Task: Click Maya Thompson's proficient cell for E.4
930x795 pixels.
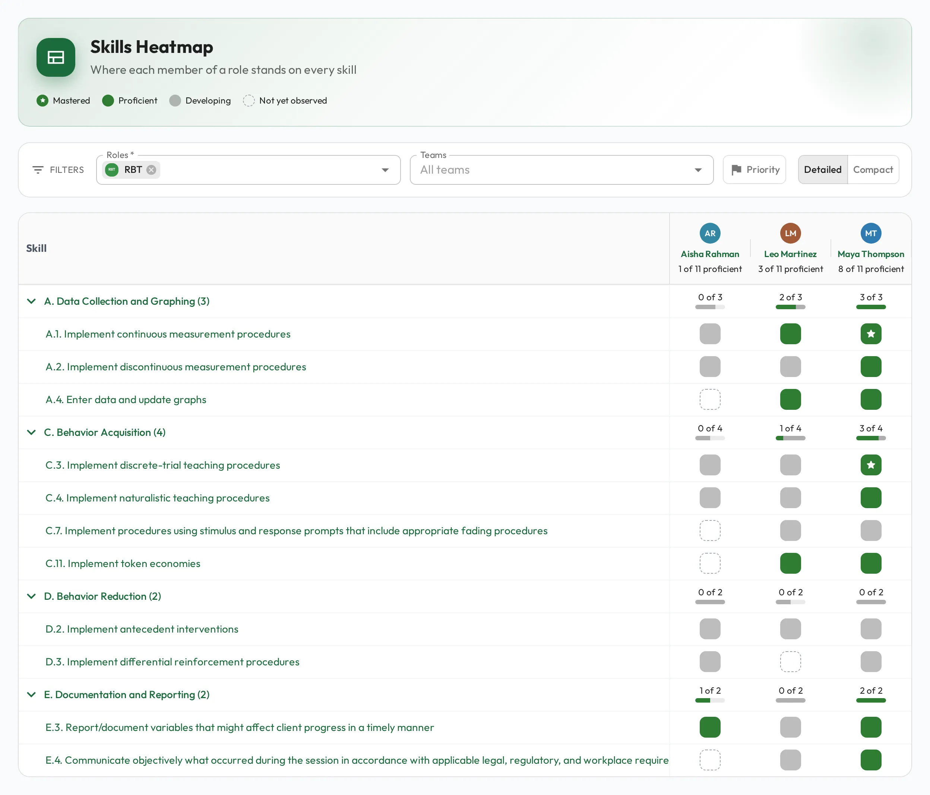Action: 871,760
